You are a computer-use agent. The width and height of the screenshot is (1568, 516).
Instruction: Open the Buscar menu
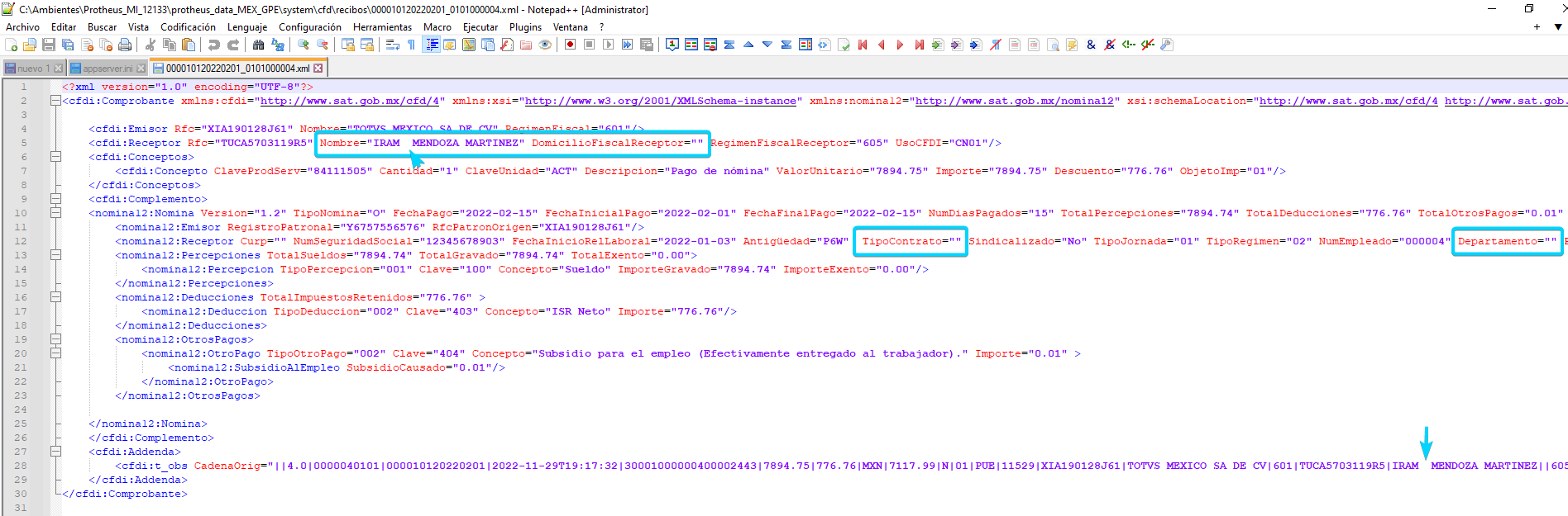coord(102,27)
